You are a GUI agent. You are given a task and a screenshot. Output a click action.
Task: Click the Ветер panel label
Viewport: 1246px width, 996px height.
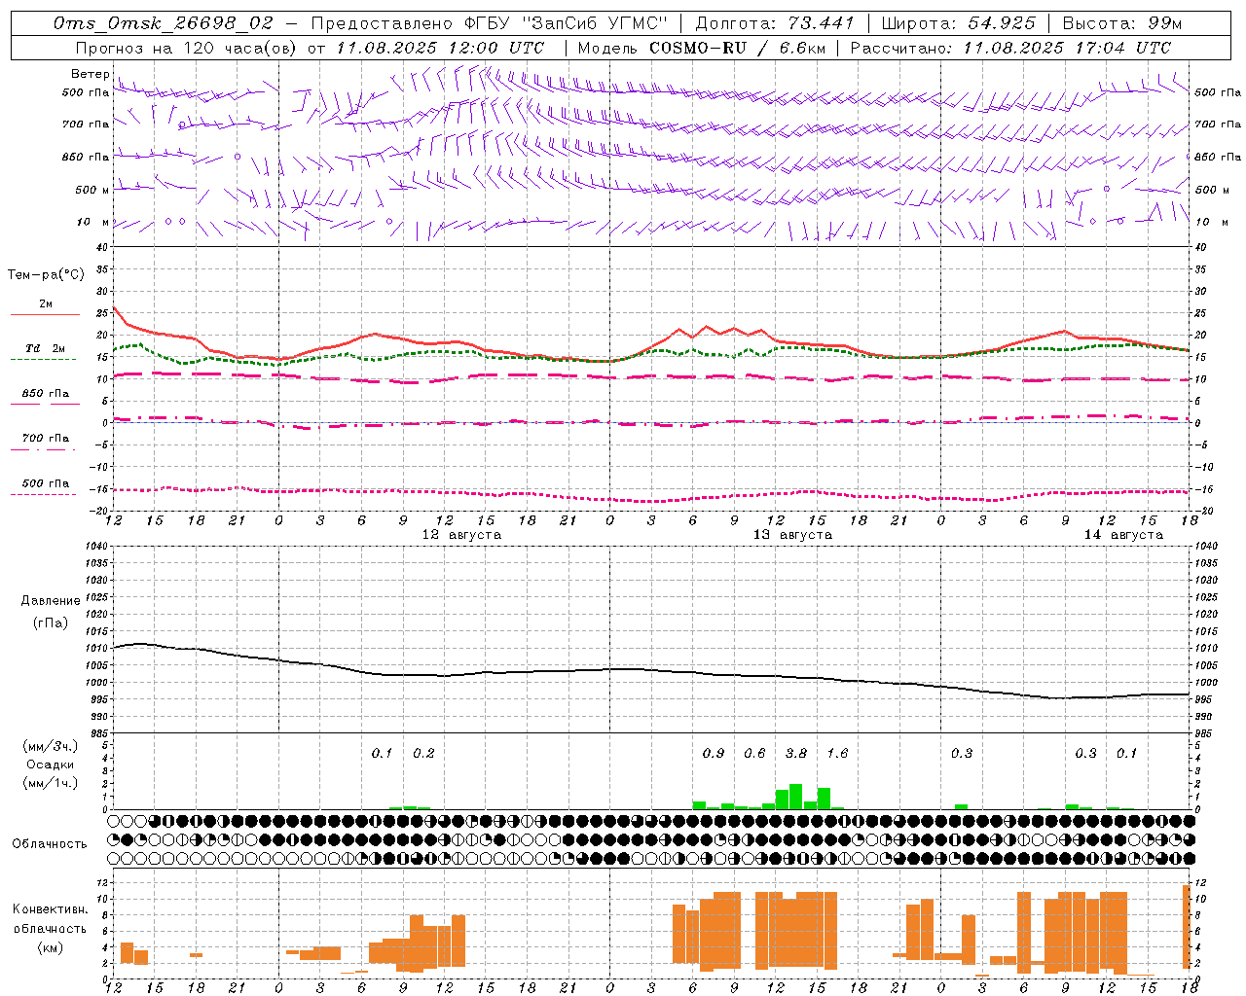pyautogui.click(x=90, y=74)
